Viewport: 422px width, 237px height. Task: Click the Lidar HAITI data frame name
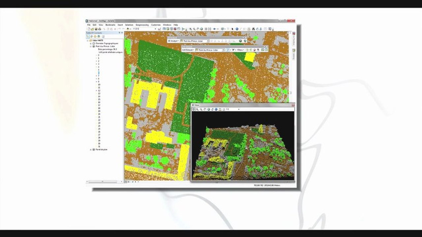coord(98,40)
